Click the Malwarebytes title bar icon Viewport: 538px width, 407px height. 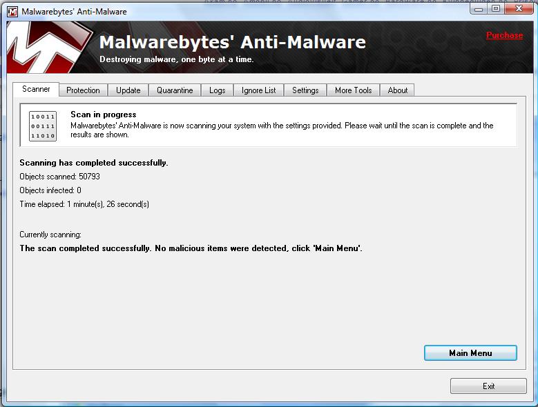coord(12,12)
